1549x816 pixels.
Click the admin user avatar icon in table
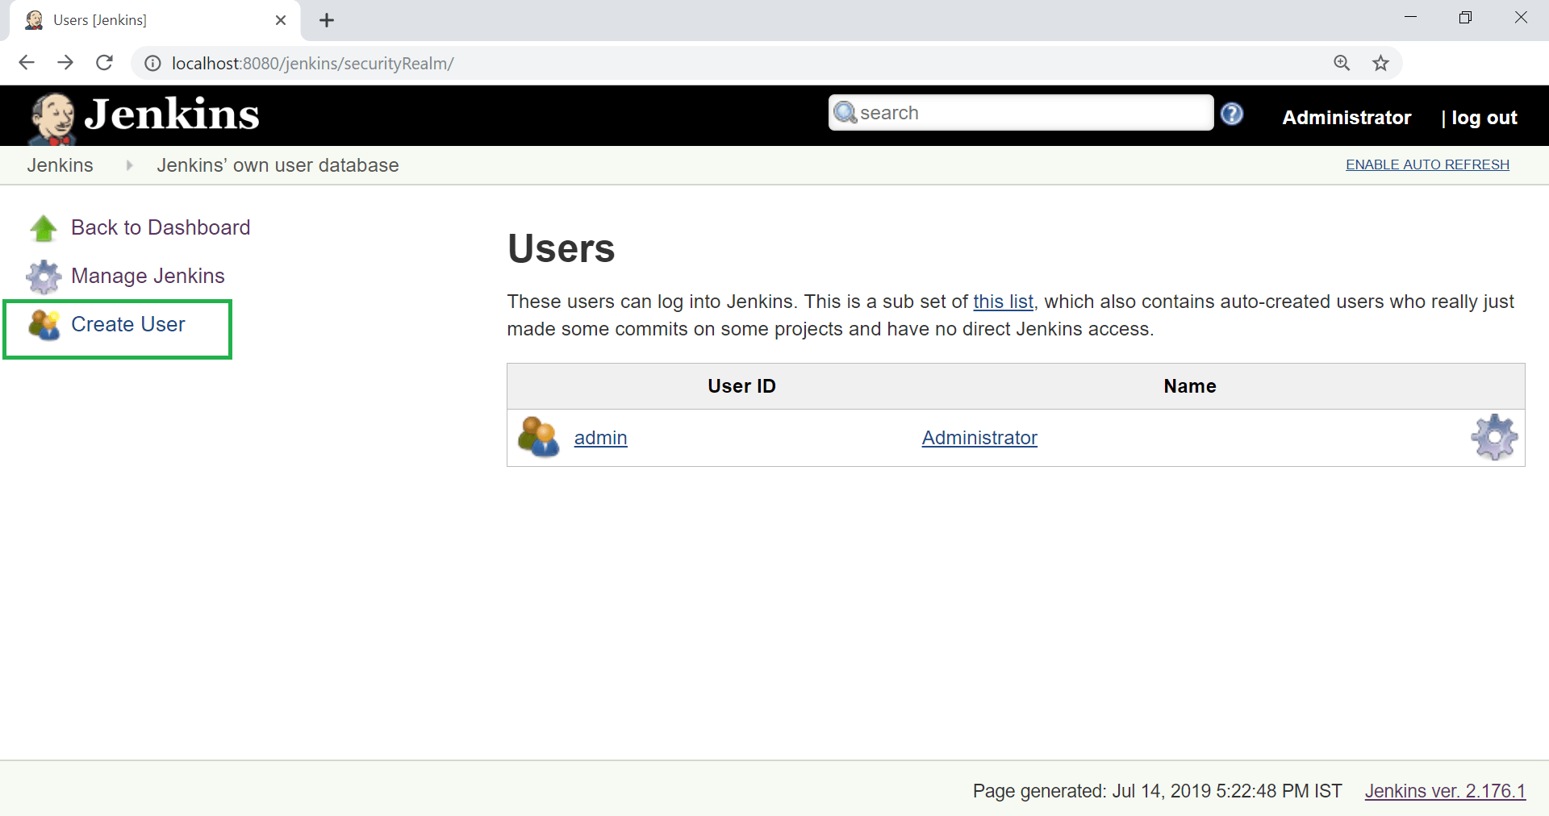pyautogui.click(x=539, y=437)
